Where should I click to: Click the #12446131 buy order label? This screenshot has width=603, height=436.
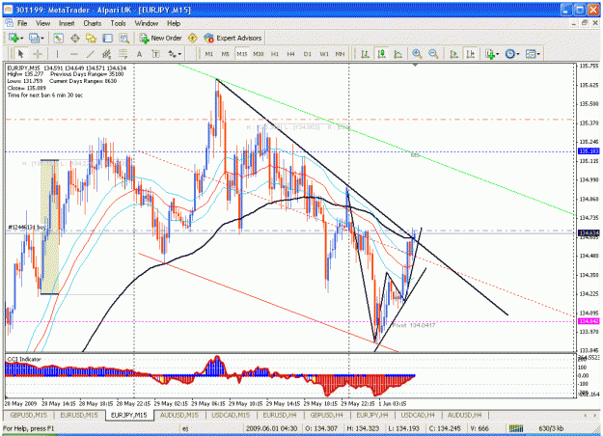tap(27, 228)
